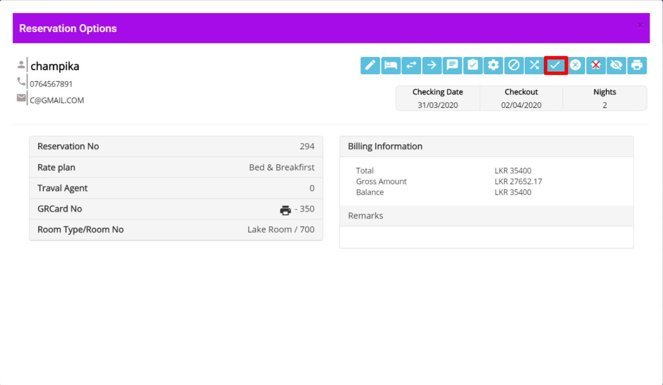Click the clipboard checkmark icon

point(473,65)
